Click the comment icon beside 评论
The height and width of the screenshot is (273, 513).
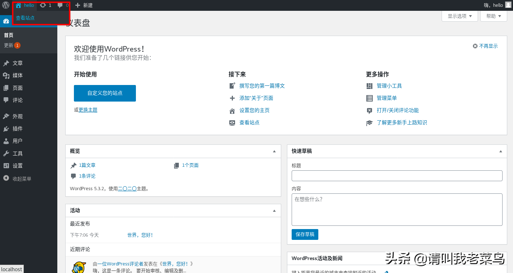pyautogui.click(x=6, y=100)
